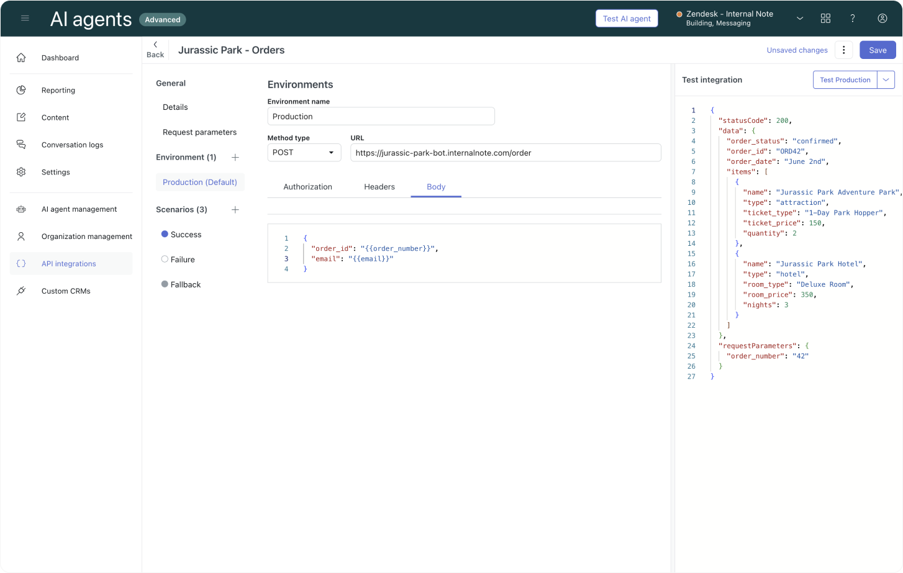Click the Conversation logs icon

click(21, 145)
